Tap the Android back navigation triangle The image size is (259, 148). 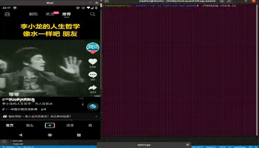coord(21,135)
